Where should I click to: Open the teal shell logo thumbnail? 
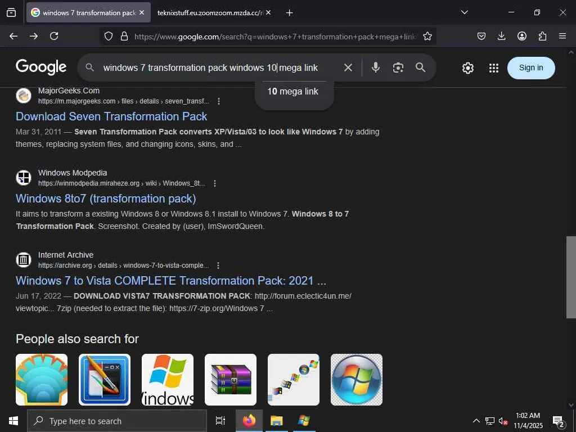(42, 380)
